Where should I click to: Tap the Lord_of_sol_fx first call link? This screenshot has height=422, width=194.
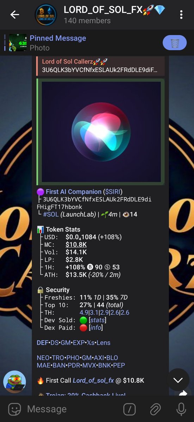[93, 380]
